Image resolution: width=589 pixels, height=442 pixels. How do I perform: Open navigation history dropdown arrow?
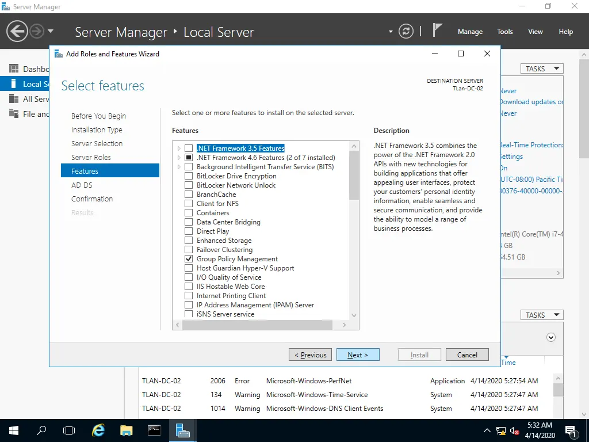point(51,31)
